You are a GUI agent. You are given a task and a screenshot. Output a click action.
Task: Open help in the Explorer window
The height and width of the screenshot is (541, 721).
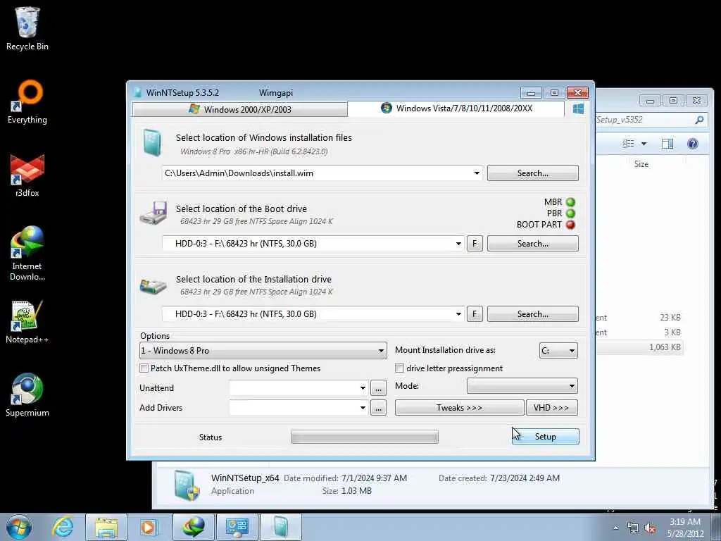[693, 144]
